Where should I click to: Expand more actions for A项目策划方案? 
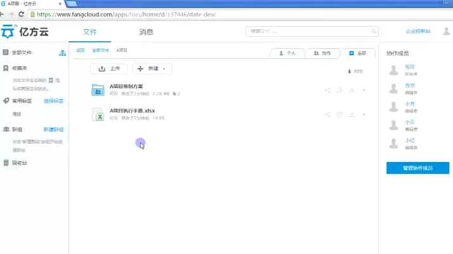364,90
